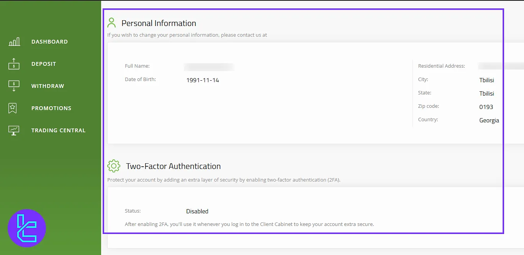This screenshot has height=255, width=524.
Task: Click the Dashboard bar chart icon
Action: [14, 42]
